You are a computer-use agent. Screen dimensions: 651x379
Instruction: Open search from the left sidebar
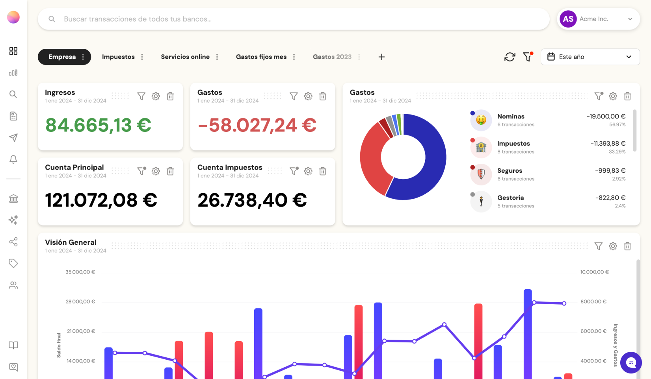tap(13, 94)
